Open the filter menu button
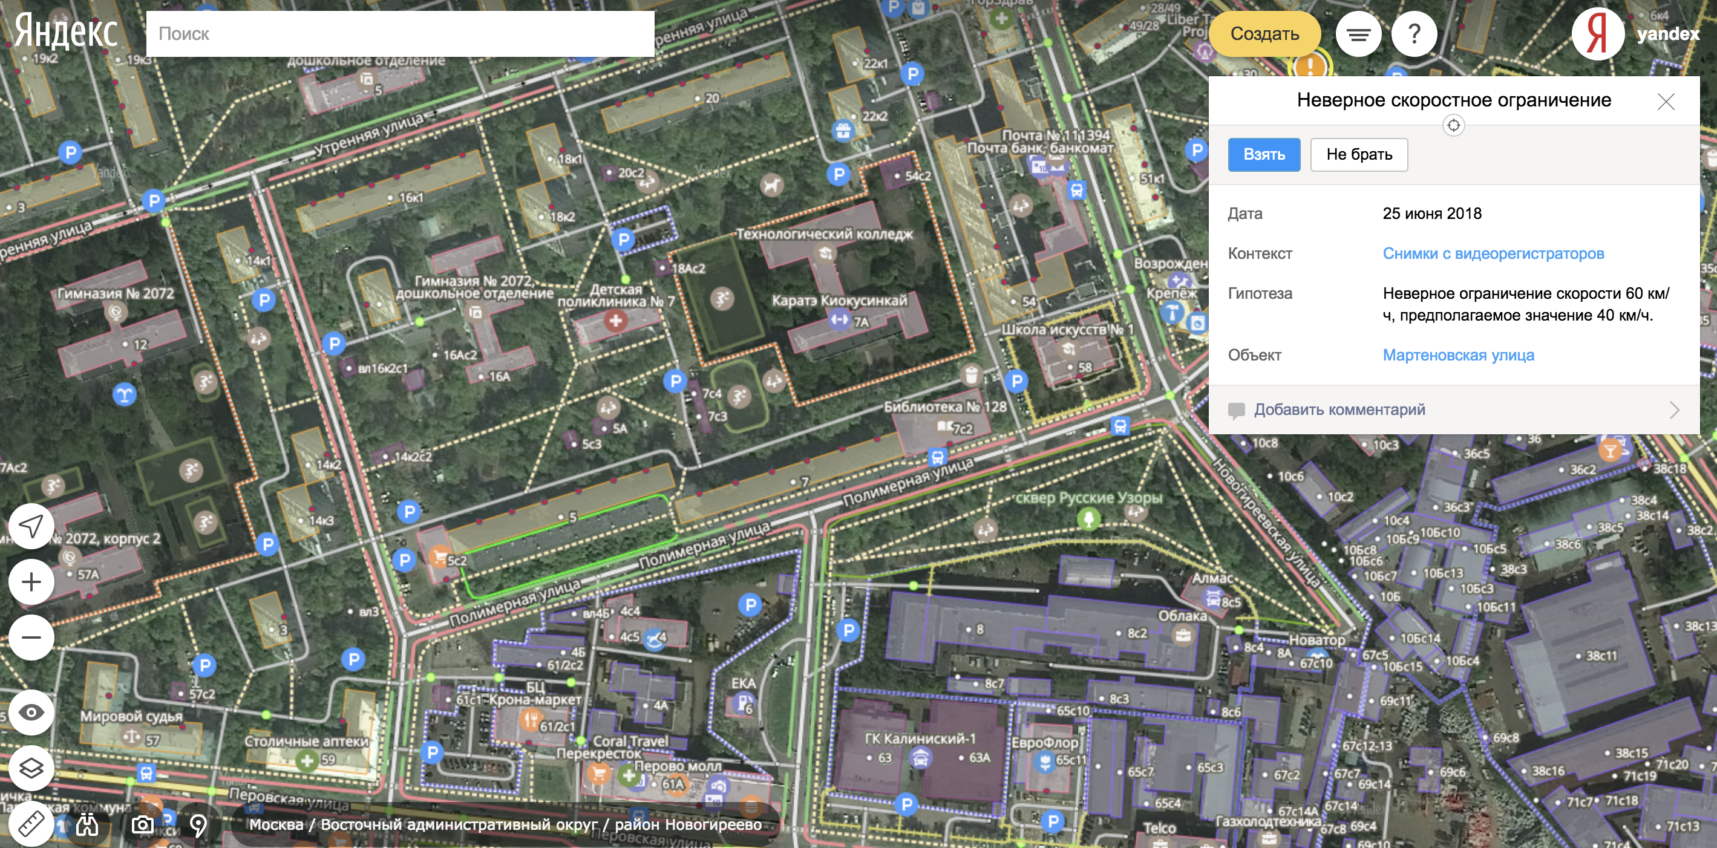The image size is (1717, 848). [x=1358, y=33]
